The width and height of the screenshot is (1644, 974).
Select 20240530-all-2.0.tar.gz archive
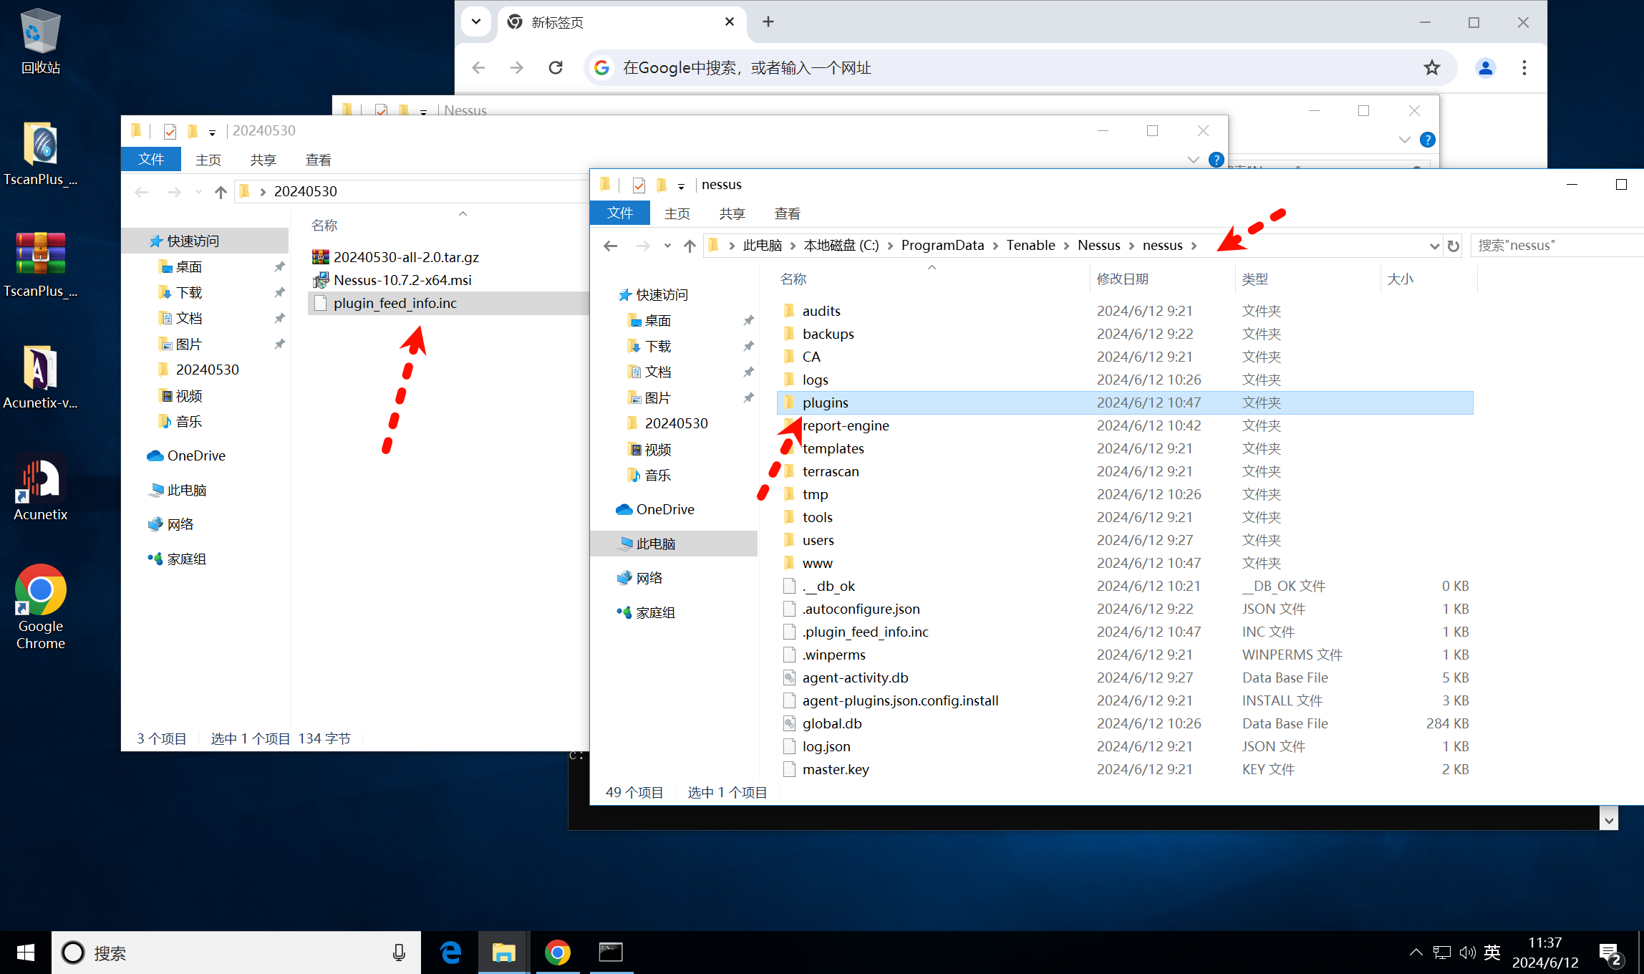(405, 257)
